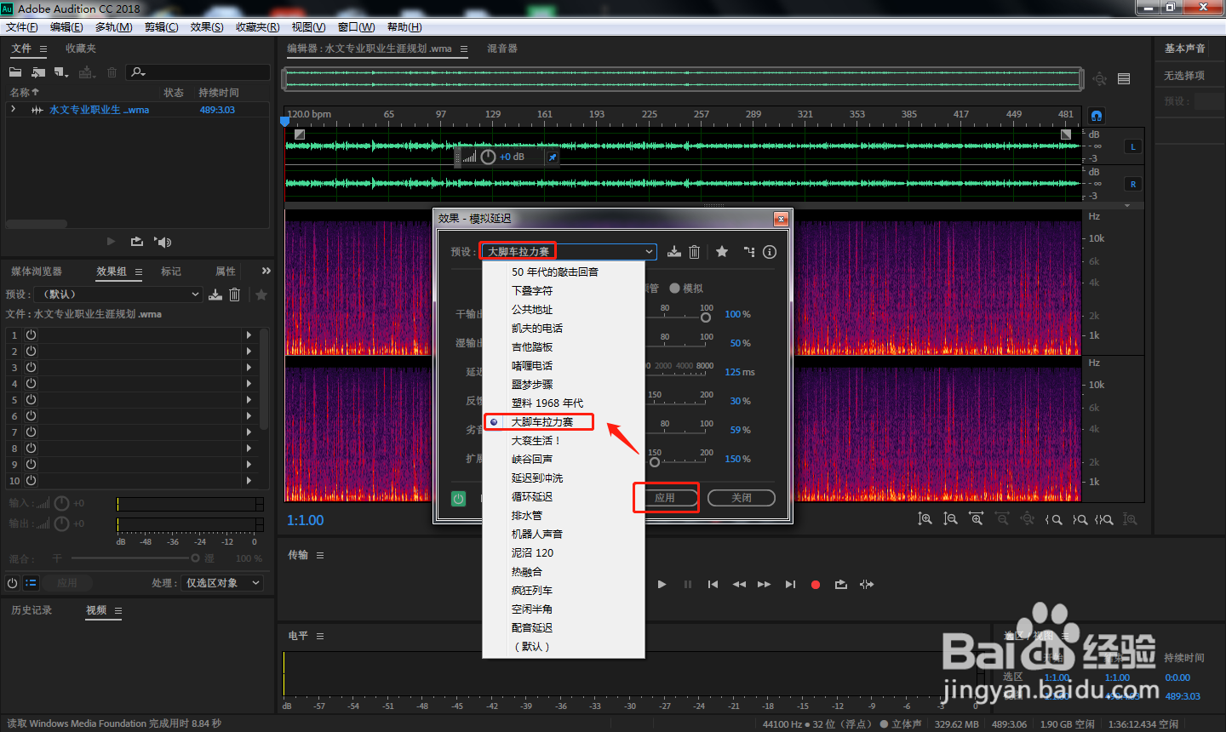Click the 应用 button in the dialog

coord(665,498)
